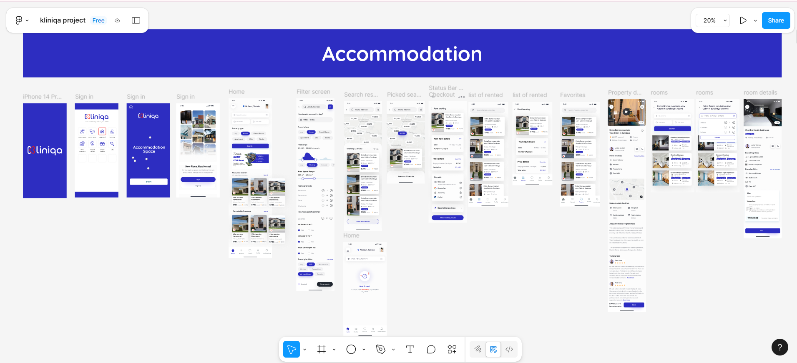The width and height of the screenshot is (797, 363).
Task: Toggle the sidebar panel icon
Action: tap(136, 20)
